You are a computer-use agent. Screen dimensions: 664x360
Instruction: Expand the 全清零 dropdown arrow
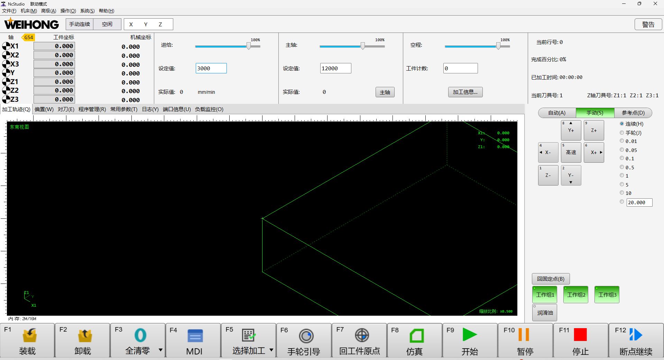click(160, 350)
